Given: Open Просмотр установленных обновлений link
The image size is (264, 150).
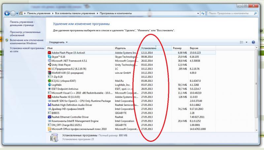Looking at the screenshot, I should point(25,34).
